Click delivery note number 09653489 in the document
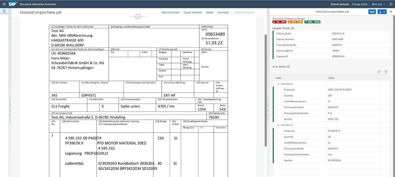 215,34
